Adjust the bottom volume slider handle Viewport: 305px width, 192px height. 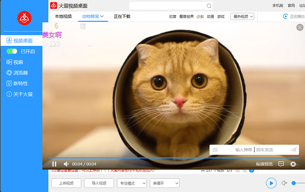point(294,183)
